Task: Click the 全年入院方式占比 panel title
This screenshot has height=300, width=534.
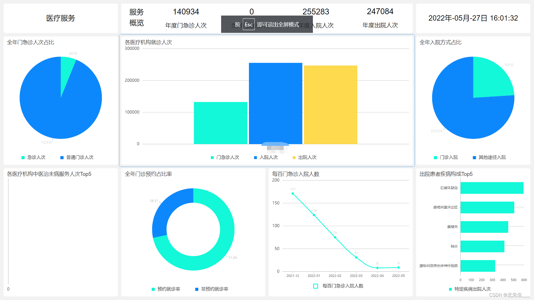Action: [x=441, y=42]
